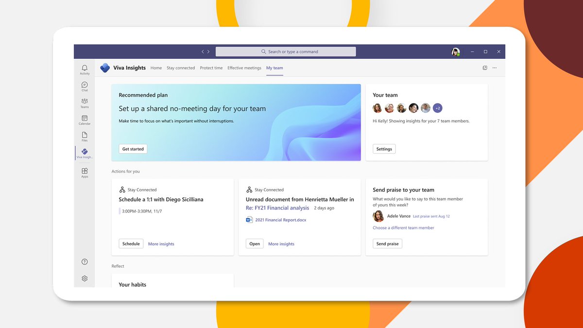Click the Send praise button

tap(387, 244)
